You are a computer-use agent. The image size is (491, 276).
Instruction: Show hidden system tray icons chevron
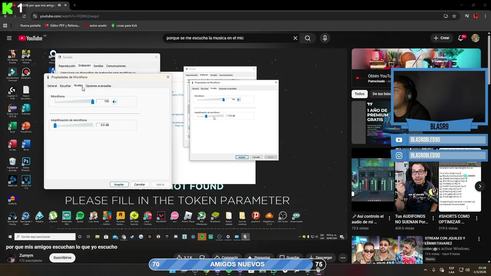tap(425, 270)
